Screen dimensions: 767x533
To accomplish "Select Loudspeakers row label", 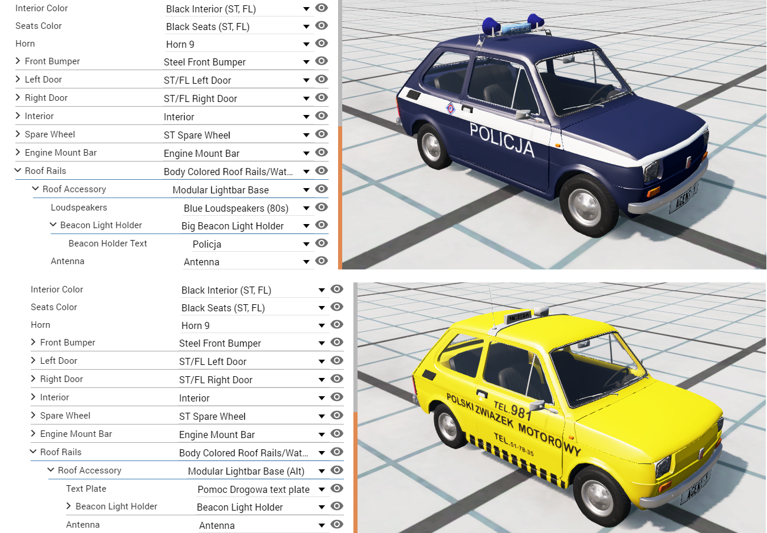I will (x=79, y=208).
